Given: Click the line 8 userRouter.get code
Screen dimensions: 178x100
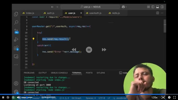Looking at the screenshot, I should [x=61, y=26].
